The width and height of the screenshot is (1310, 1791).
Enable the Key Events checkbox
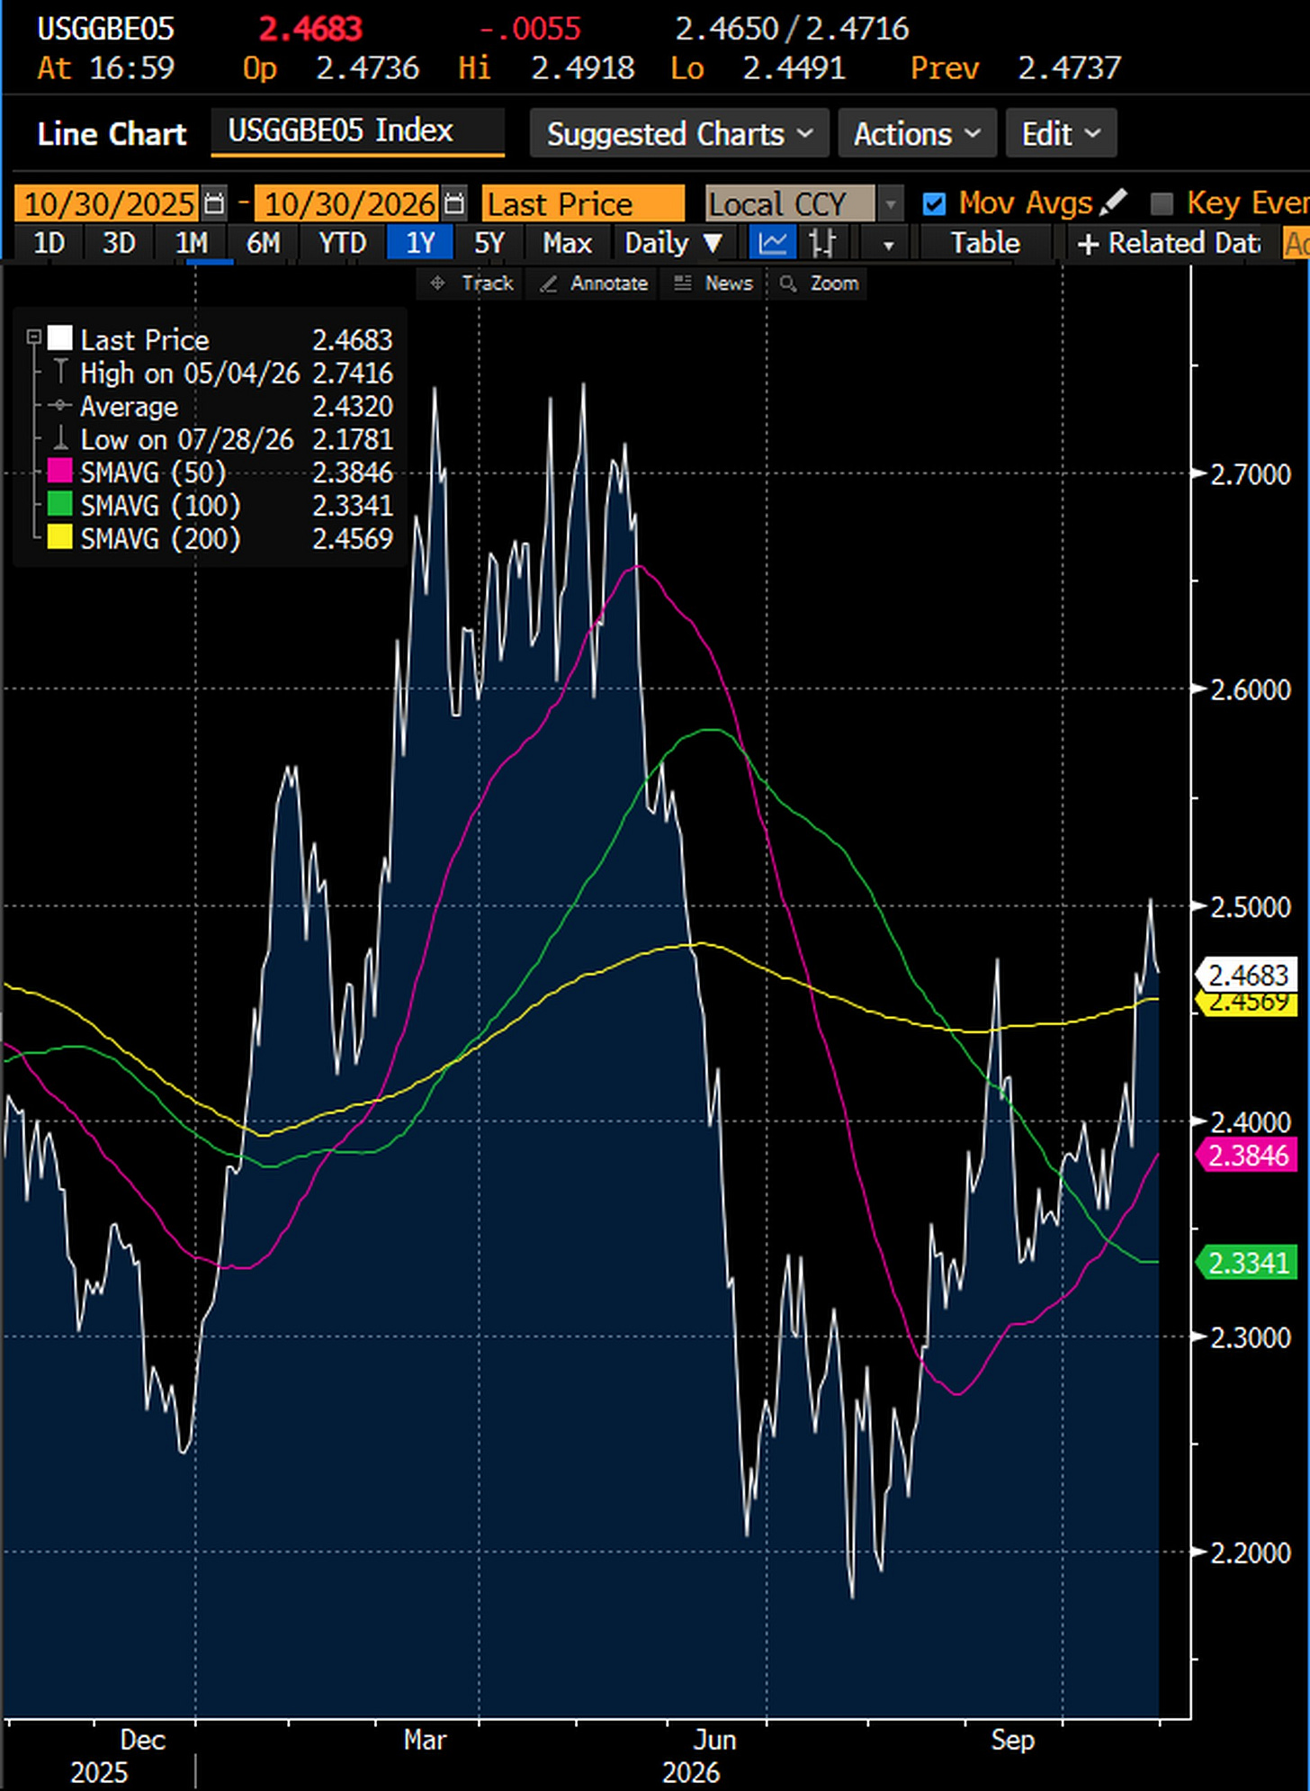click(1162, 204)
